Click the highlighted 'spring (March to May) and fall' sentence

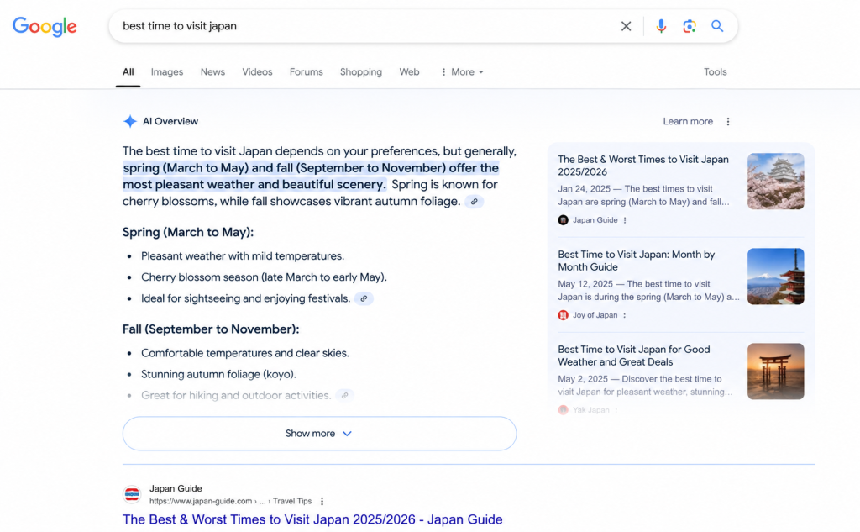tap(311, 176)
